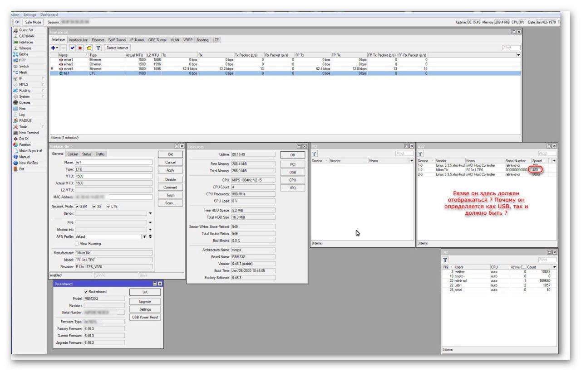Open the Log viewer
The width and height of the screenshot is (581, 371).
pos(22,115)
